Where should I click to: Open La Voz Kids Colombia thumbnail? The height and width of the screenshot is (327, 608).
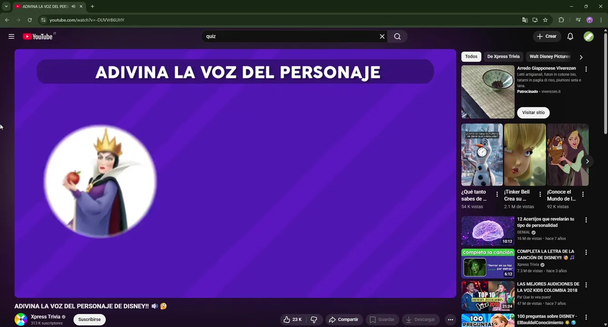tap(488, 296)
